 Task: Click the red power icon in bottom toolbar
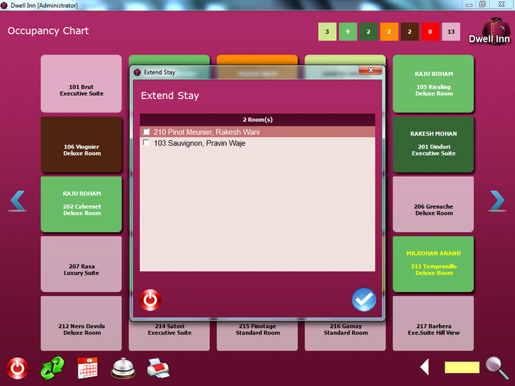[17, 369]
